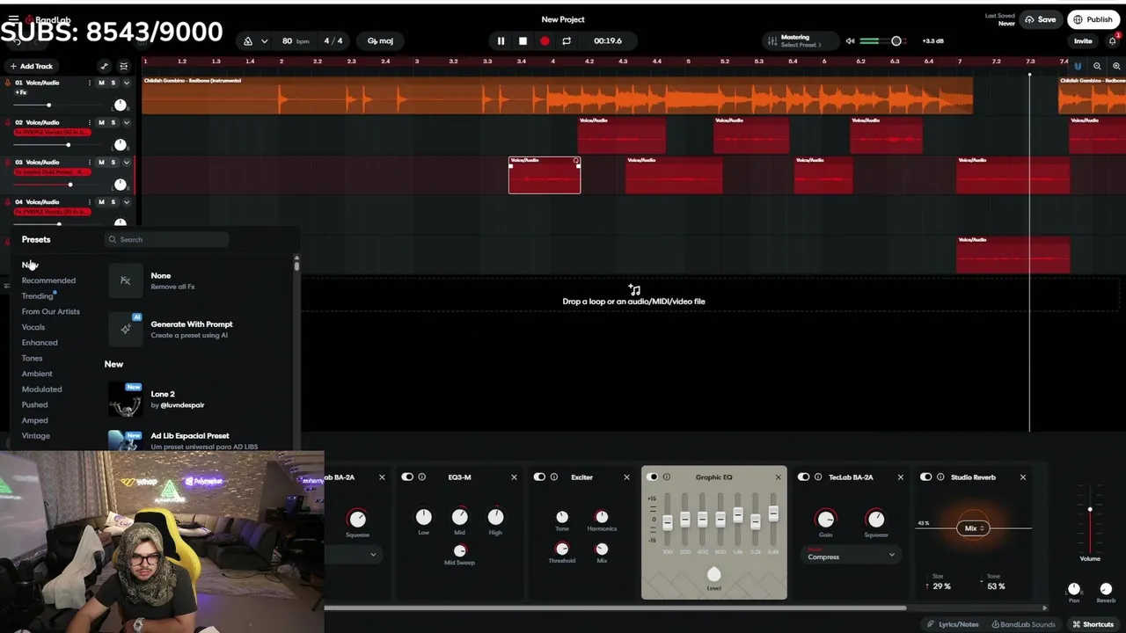
Task: Remove the Graphic EQ effect
Action: pyautogui.click(x=778, y=477)
